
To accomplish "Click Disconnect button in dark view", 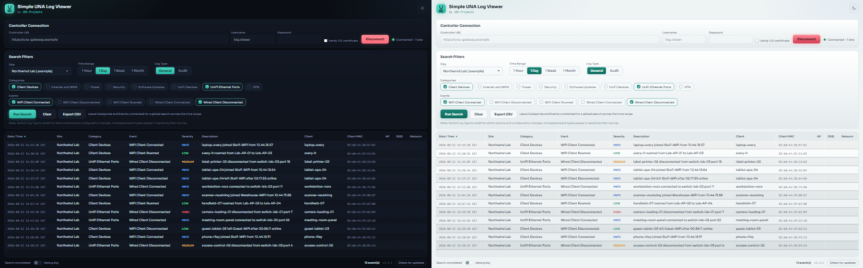I will 375,39.
